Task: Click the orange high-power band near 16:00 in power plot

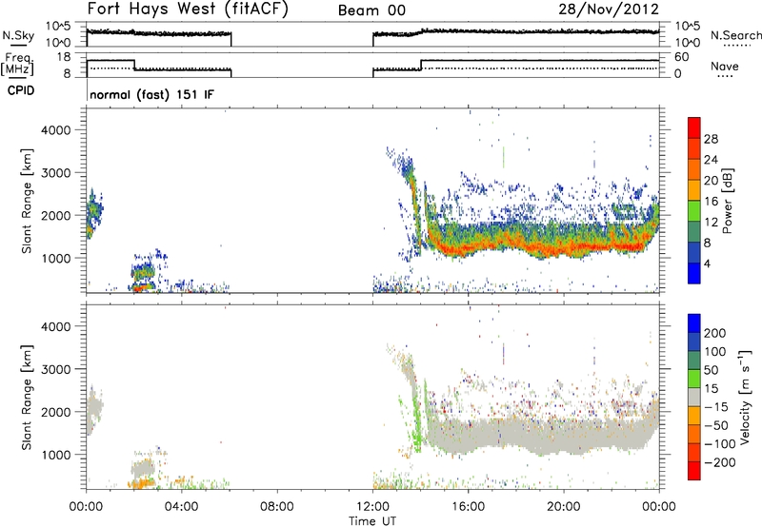Action: [467, 248]
